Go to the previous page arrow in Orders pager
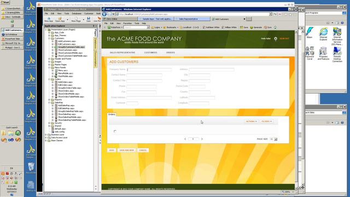 click(x=185, y=139)
